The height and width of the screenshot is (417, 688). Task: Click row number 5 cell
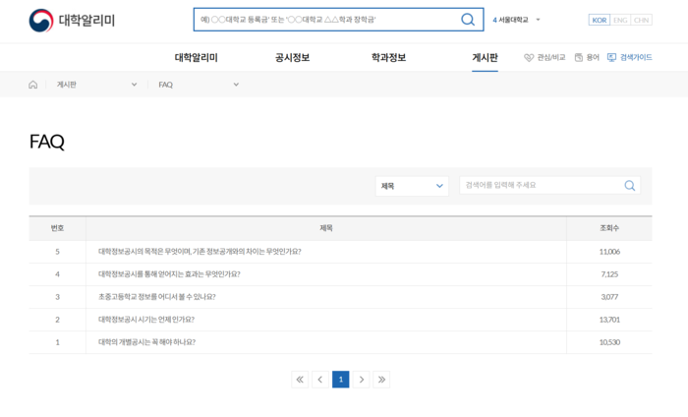click(x=57, y=252)
